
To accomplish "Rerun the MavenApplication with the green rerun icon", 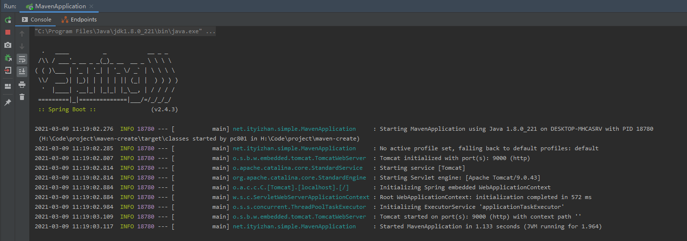I will (x=8, y=20).
